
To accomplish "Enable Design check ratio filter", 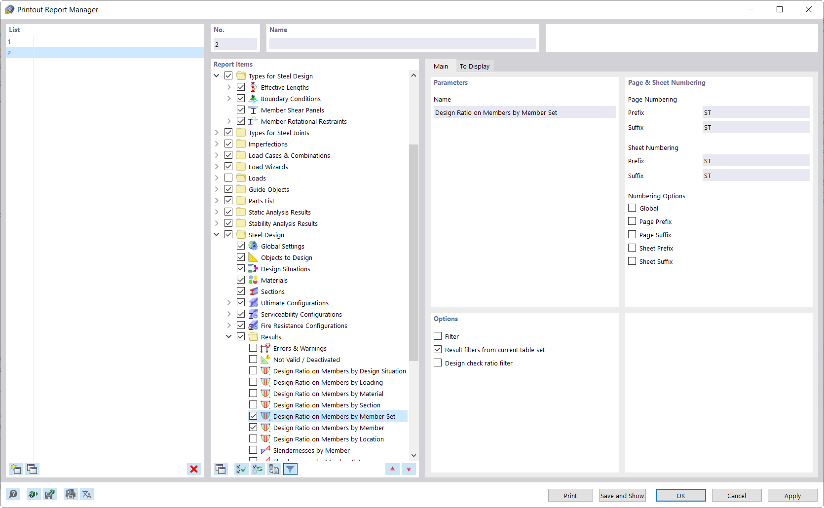I will (x=438, y=363).
